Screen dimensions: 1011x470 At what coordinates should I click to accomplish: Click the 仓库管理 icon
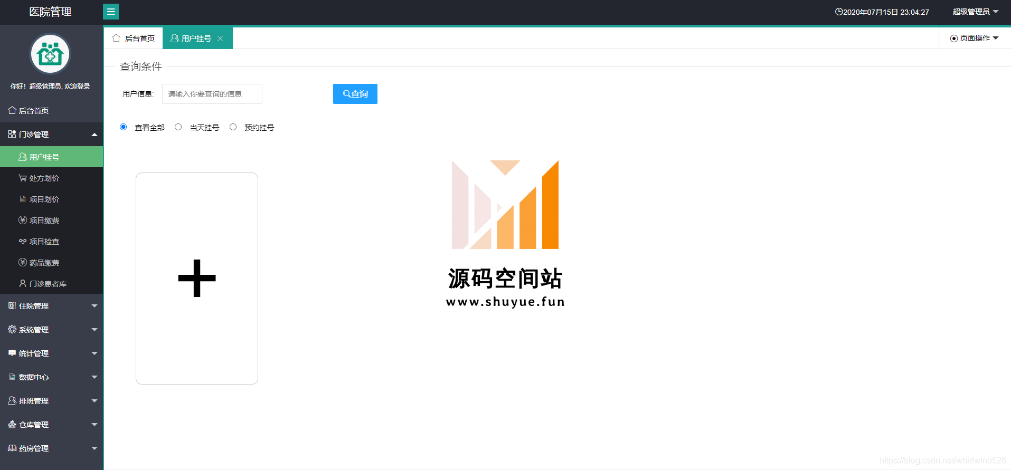[x=12, y=424]
